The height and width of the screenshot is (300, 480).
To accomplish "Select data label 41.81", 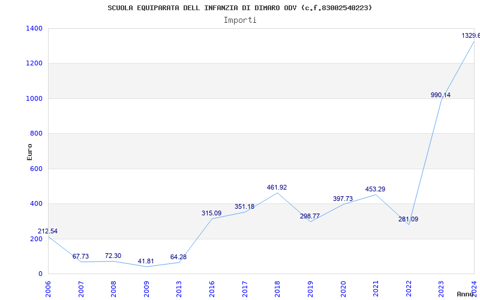I will [x=146, y=261].
